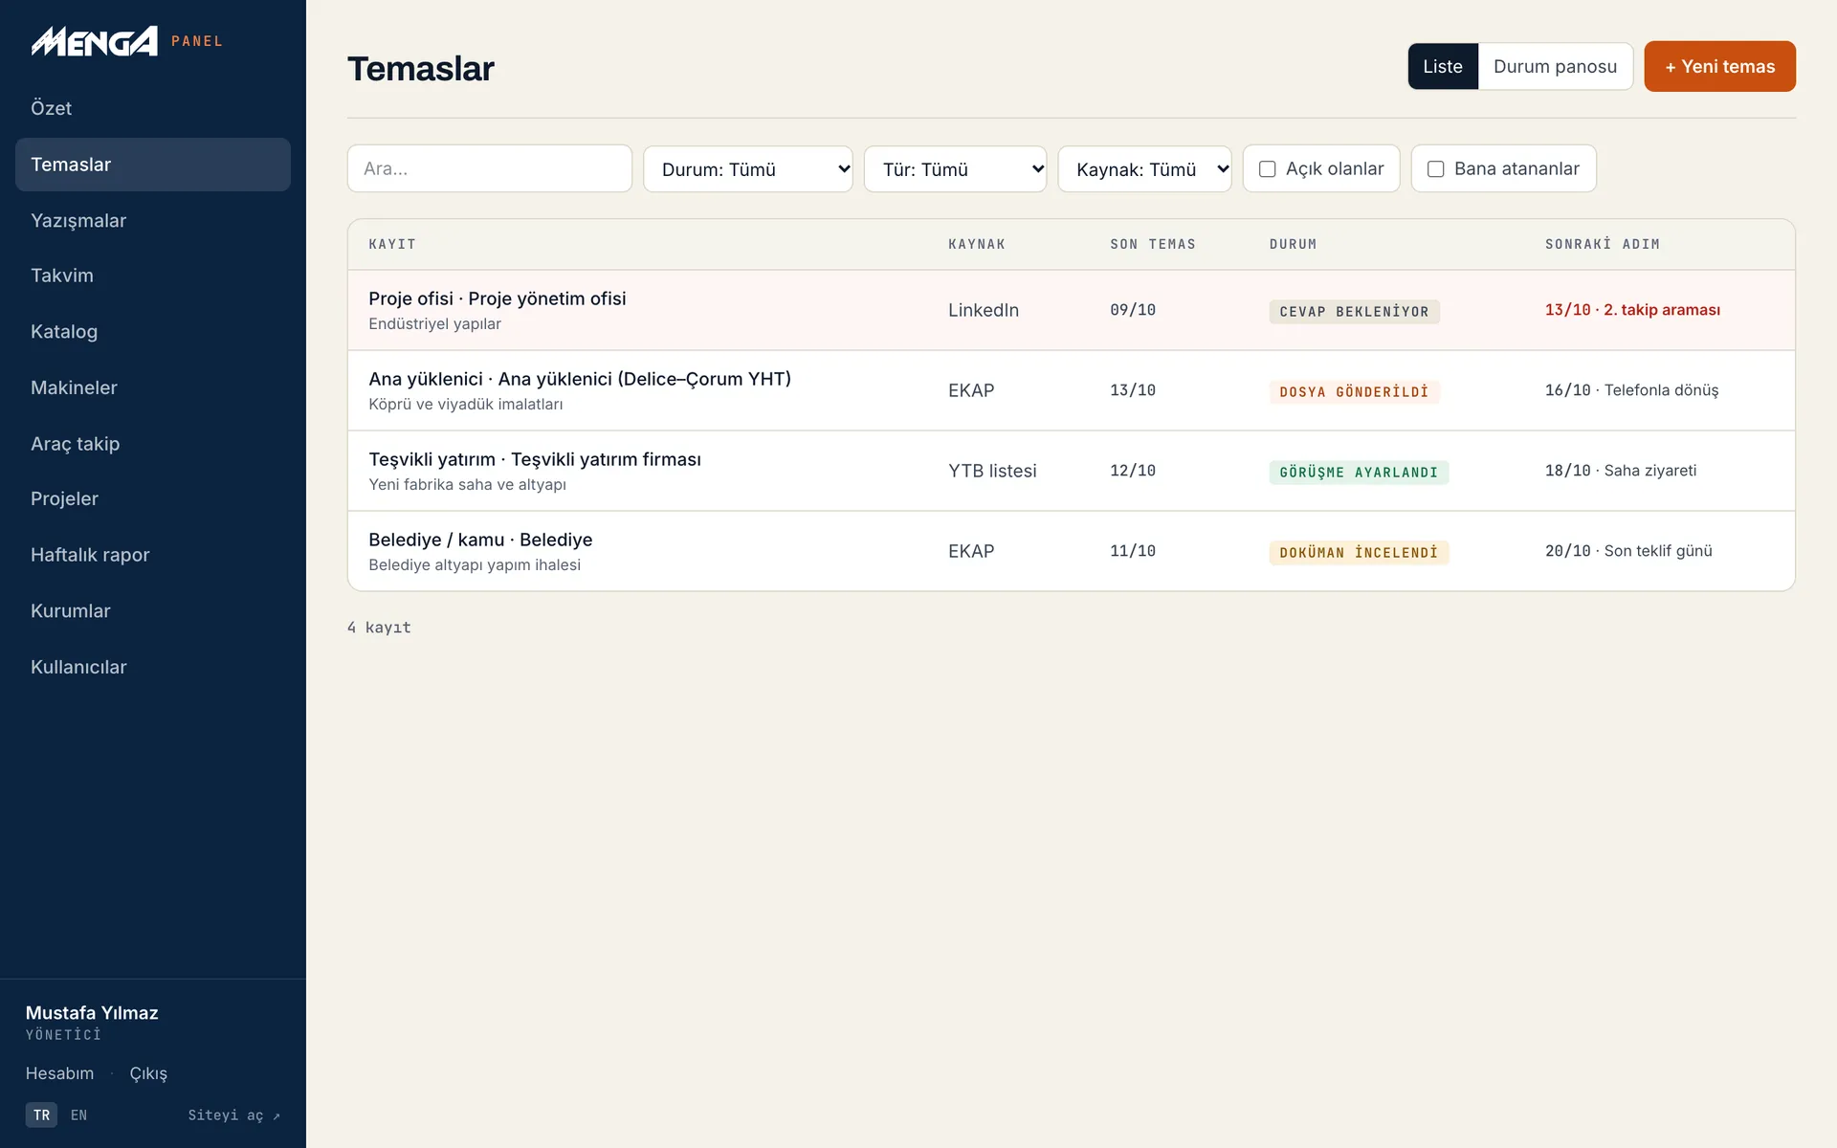
Task: Open the site via Siteyi aç
Action: pos(233,1115)
